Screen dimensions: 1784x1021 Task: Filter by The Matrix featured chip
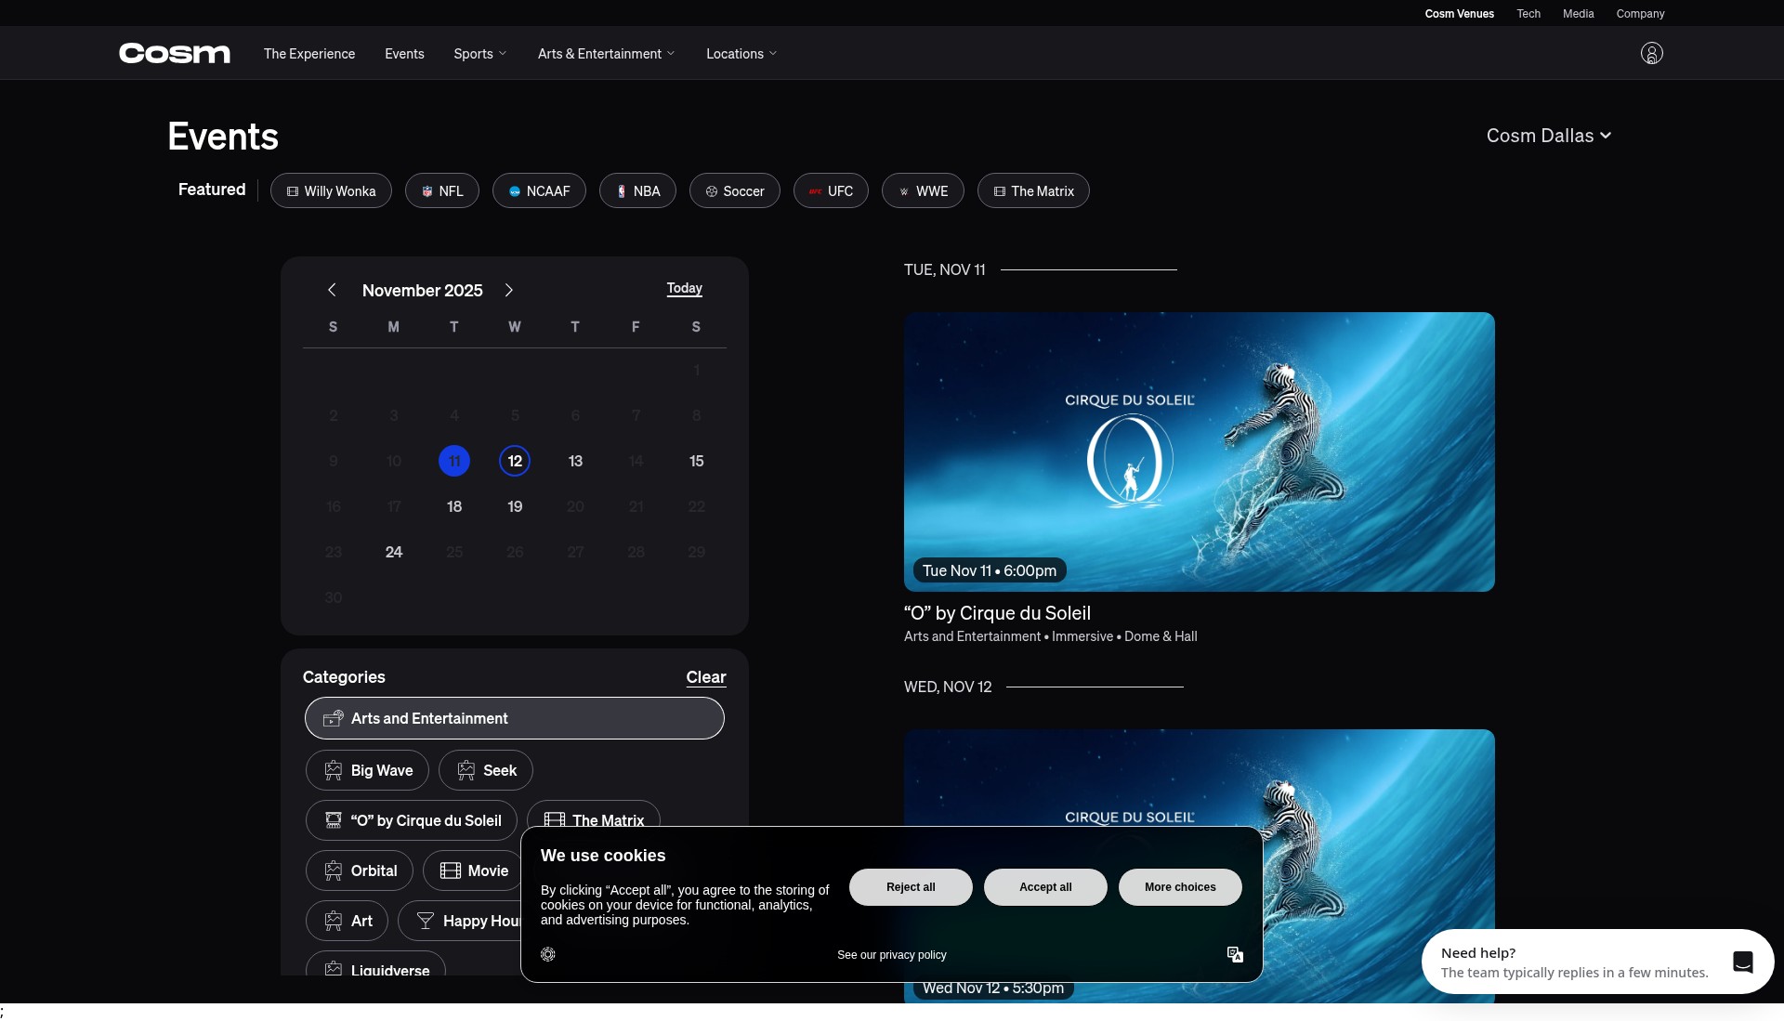point(1033,190)
